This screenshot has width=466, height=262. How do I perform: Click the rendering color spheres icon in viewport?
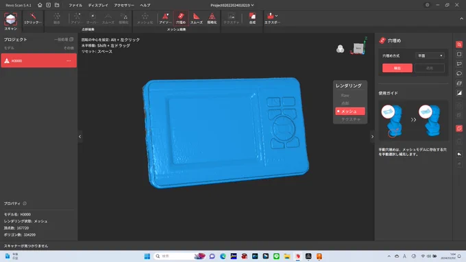coord(340,49)
